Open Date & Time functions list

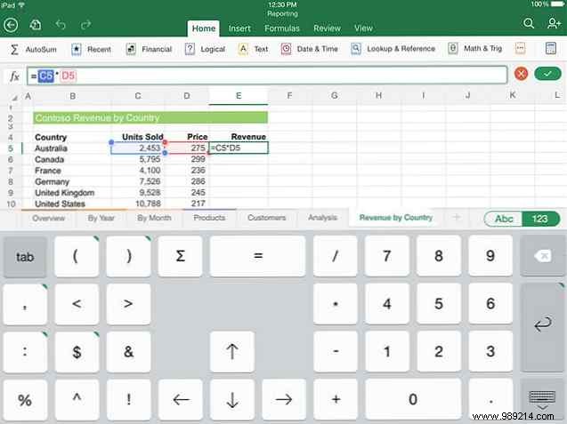coord(310,49)
